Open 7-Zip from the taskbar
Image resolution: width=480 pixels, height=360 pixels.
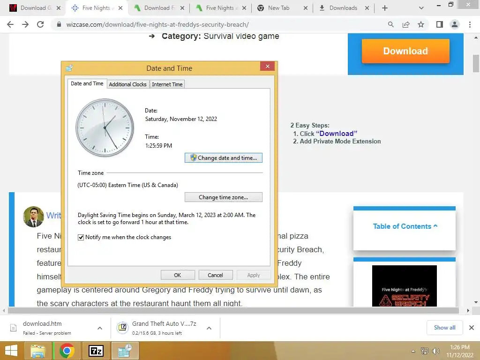[x=96, y=351]
